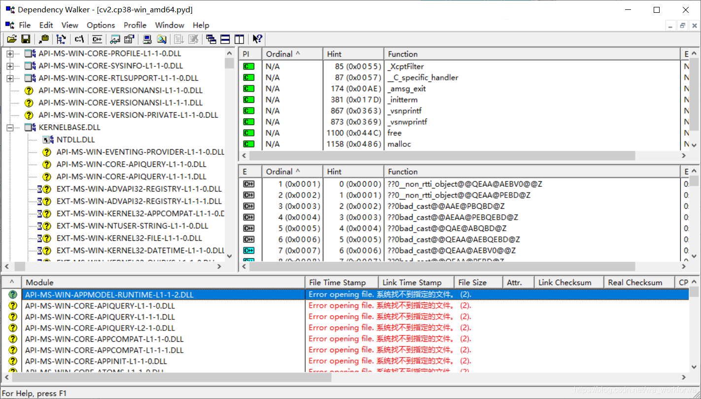Open the Window menu
Image resolution: width=701 pixels, height=399 pixels.
pos(170,25)
